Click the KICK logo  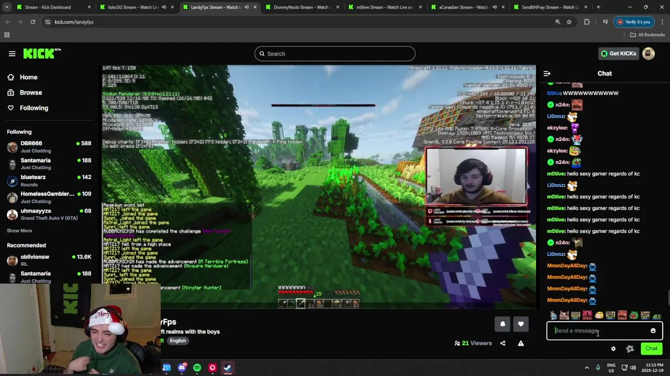(x=42, y=53)
